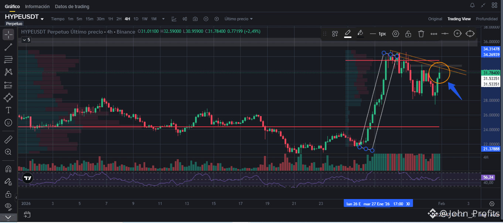Open drawing templates icon in floating toolbar
The width and height of the screenshot is (503, 223).
pos(335,34)
